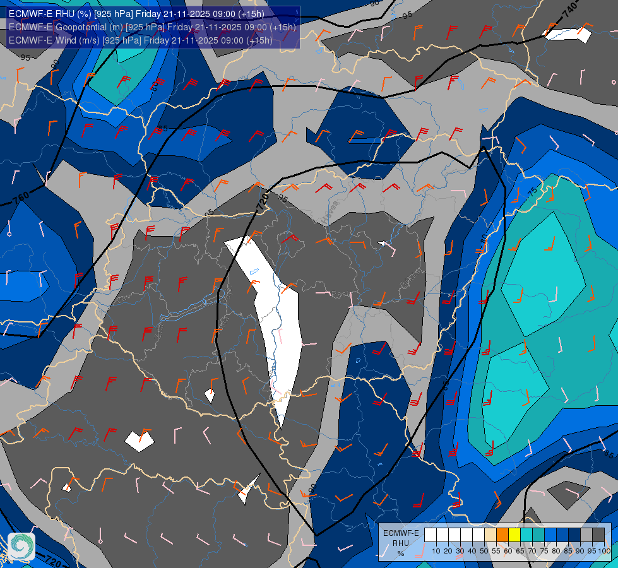Click the legend tick value 100
The width and height of the screenshot is (618, 568).
coord(604,551)
